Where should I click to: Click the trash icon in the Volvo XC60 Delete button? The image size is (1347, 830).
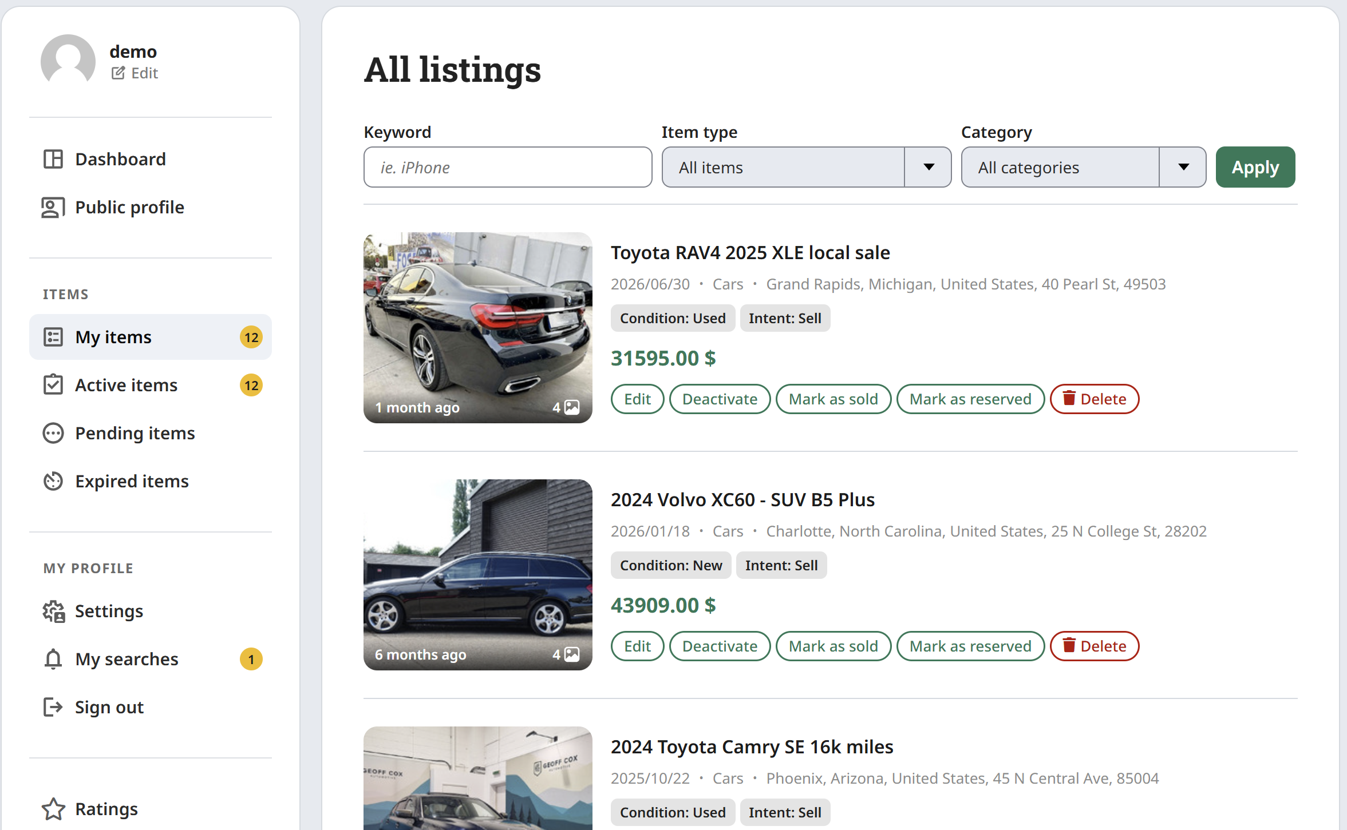tap(1069, 645)
